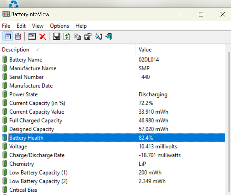231x195 pixels.
Task: Select the Full Charged Capacity row
Action: (x=112, y=120)
